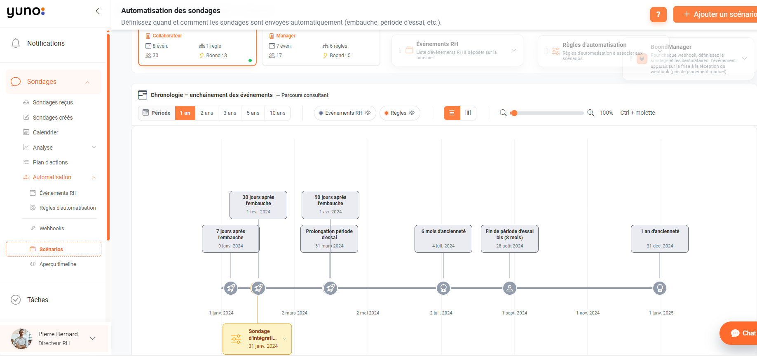Open Plan d'actions link

point(50,162)
